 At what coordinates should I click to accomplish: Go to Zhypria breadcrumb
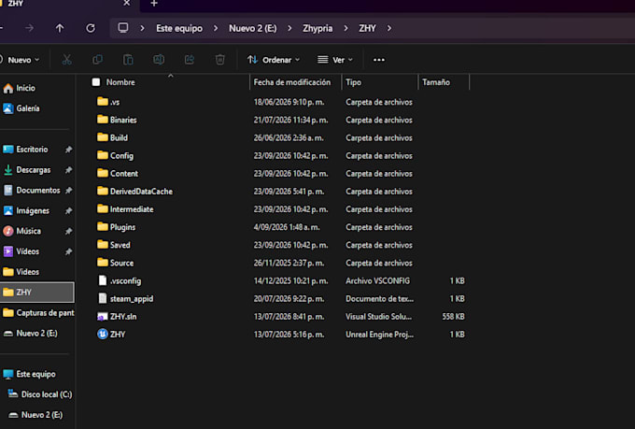[x=317, y=28]
